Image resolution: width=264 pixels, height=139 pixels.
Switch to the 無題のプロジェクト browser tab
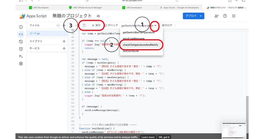point(226,7)
